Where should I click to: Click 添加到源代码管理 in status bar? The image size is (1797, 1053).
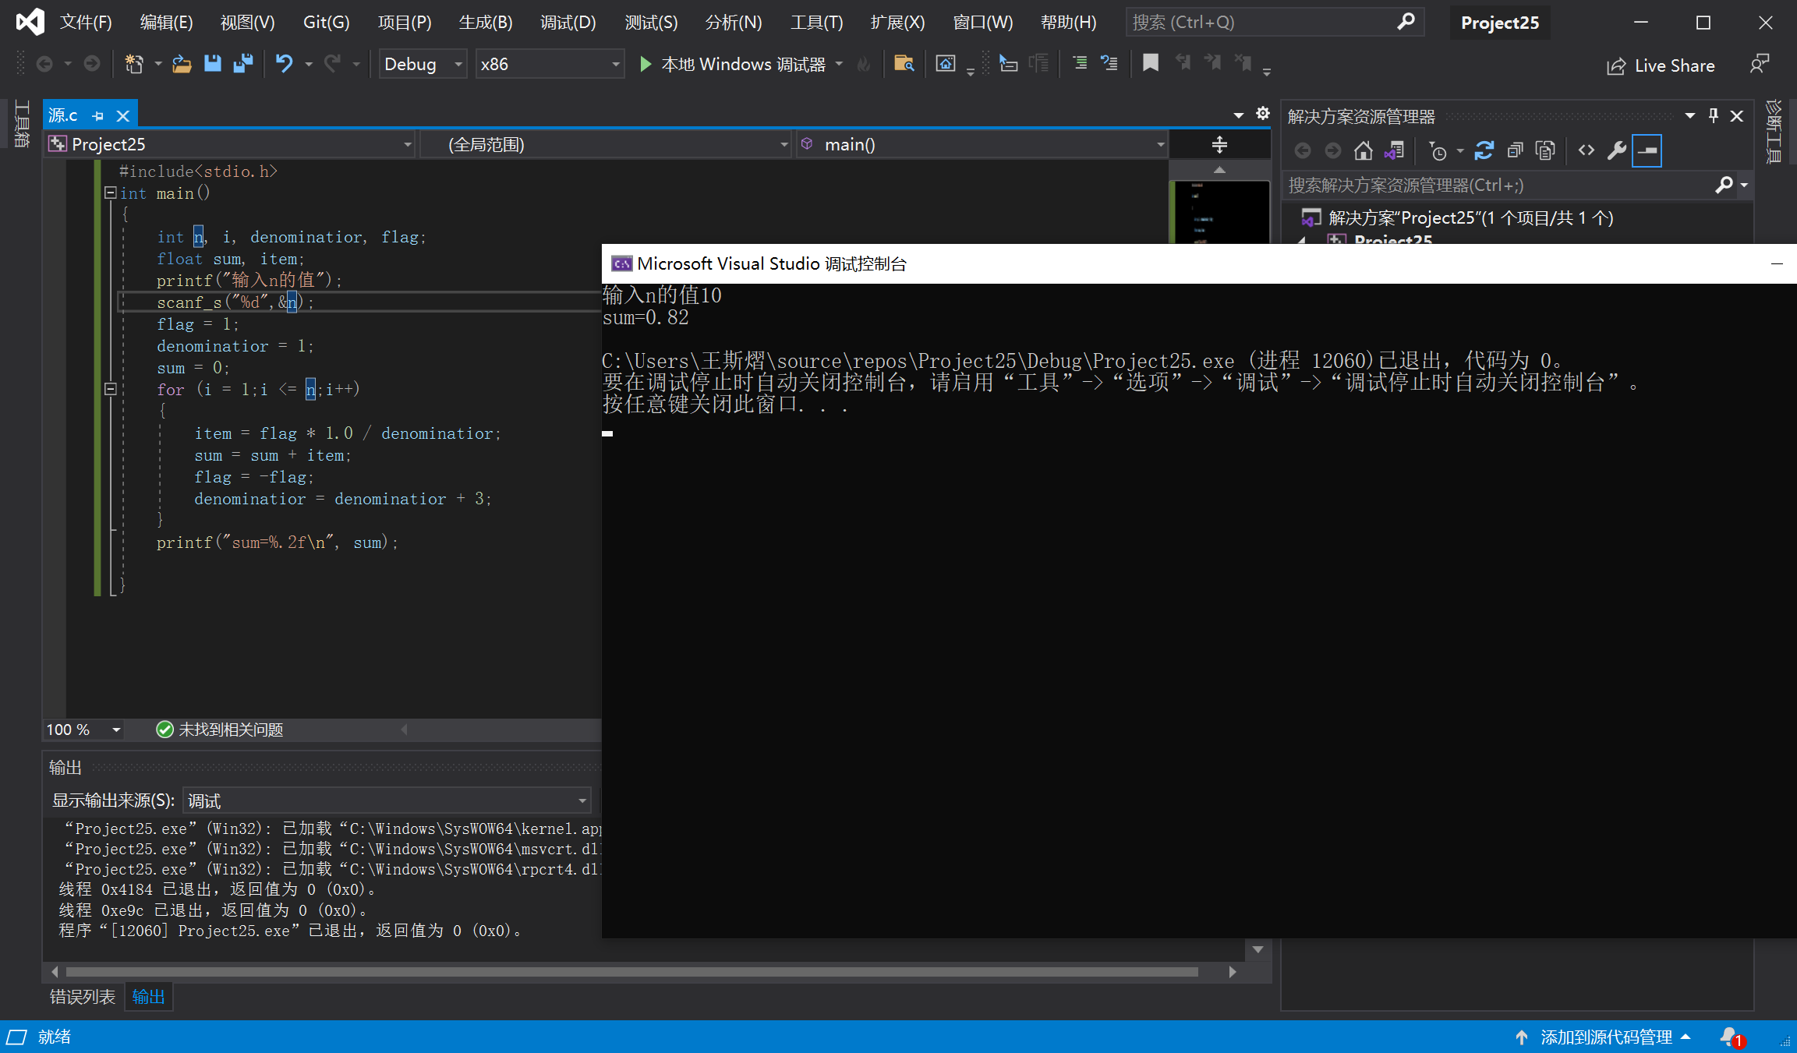tap(1605, 1037)
